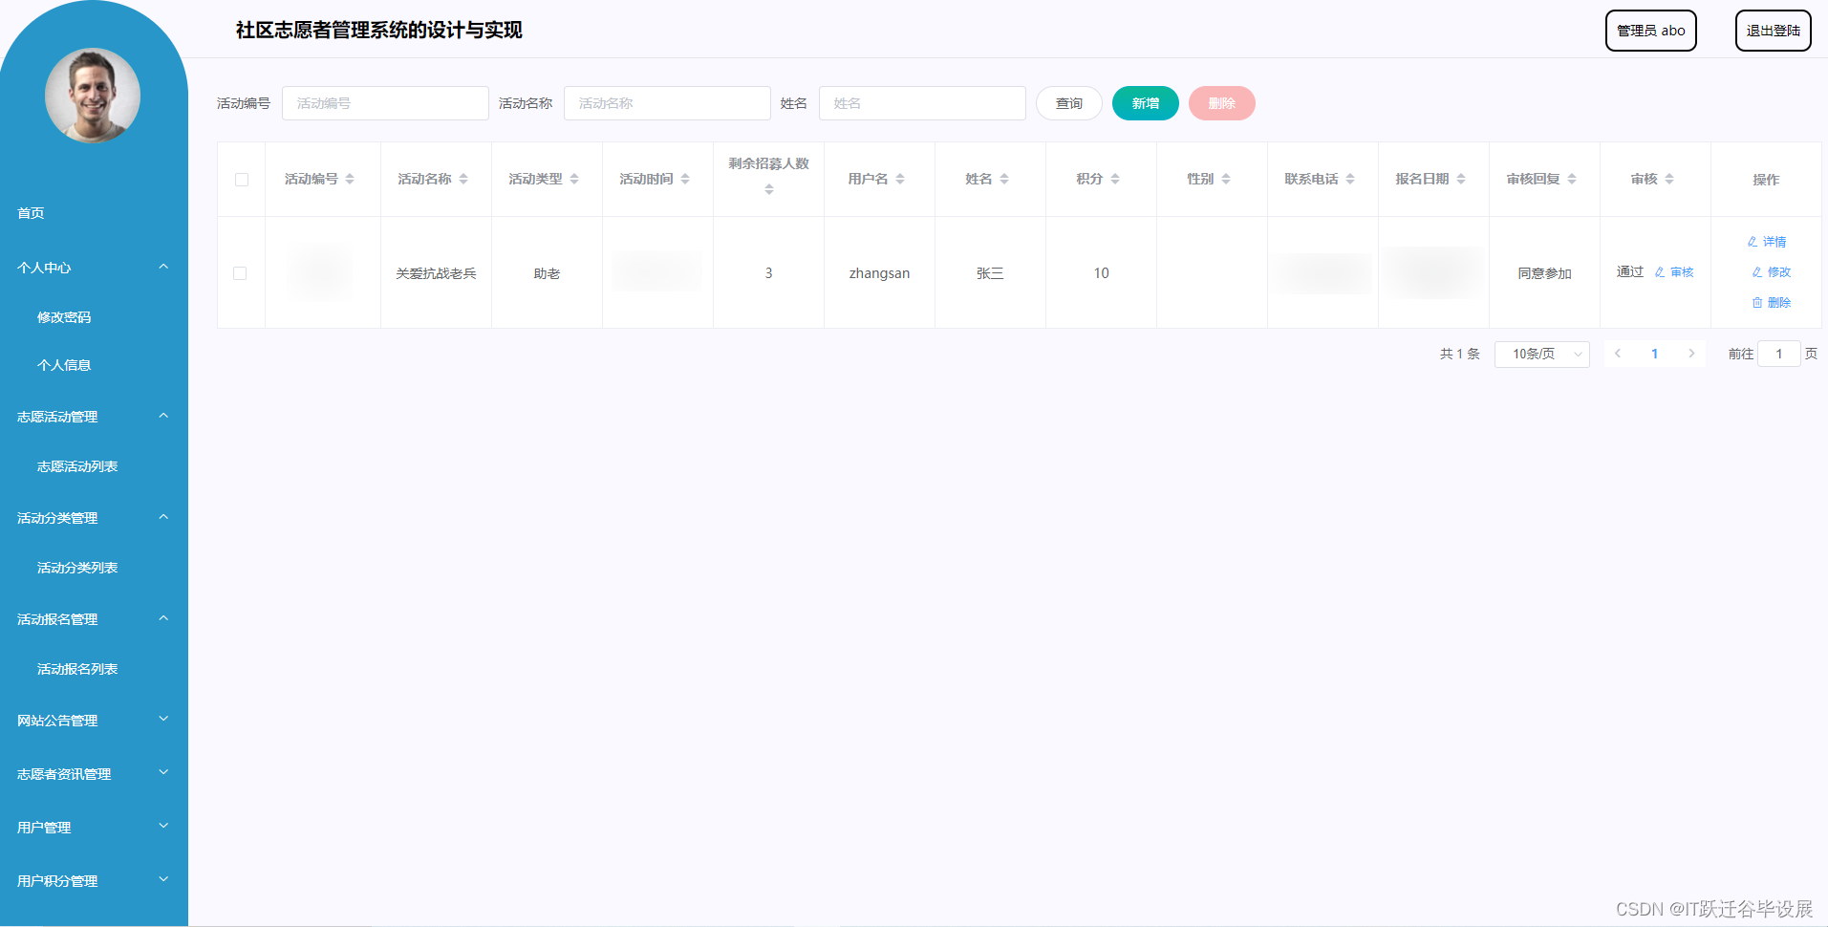The width and height of the screenshot is (1828, 927).
Task: Sort by 活动名称 column arrows
Action: coord(463,179)
